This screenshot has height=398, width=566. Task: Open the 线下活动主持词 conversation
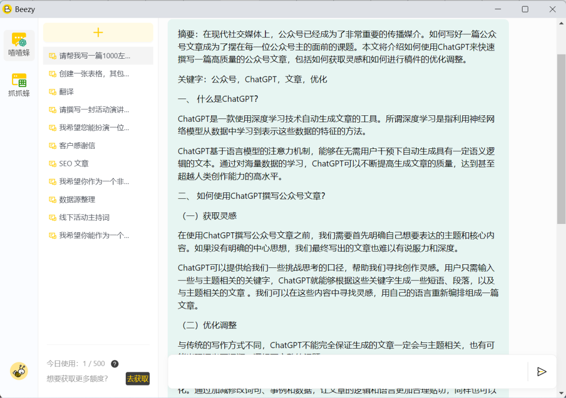(x=98, y=218)
